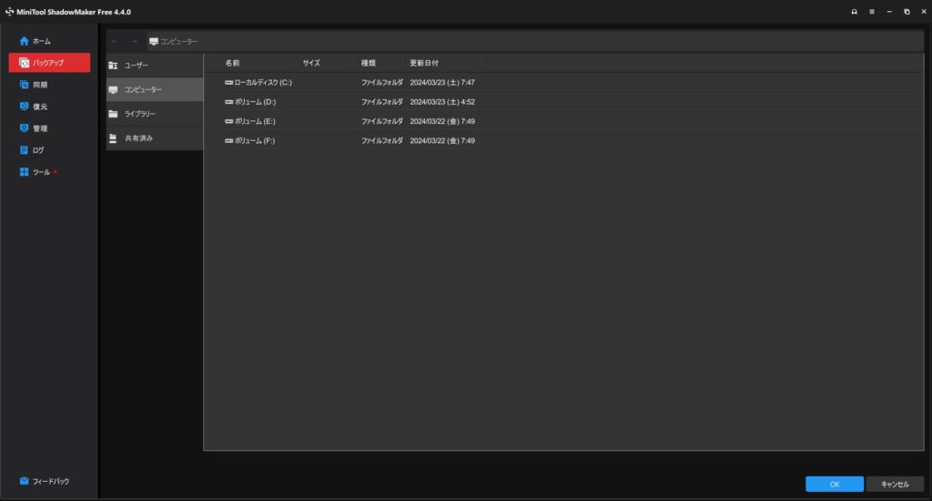Click the フィードバック (Feedback) mail icon
Image resolution: width=932 pixels, height=501 pixels.
coord(25,481)
